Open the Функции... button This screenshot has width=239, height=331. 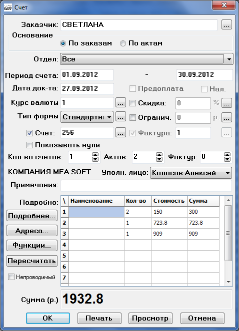(32, 246)
